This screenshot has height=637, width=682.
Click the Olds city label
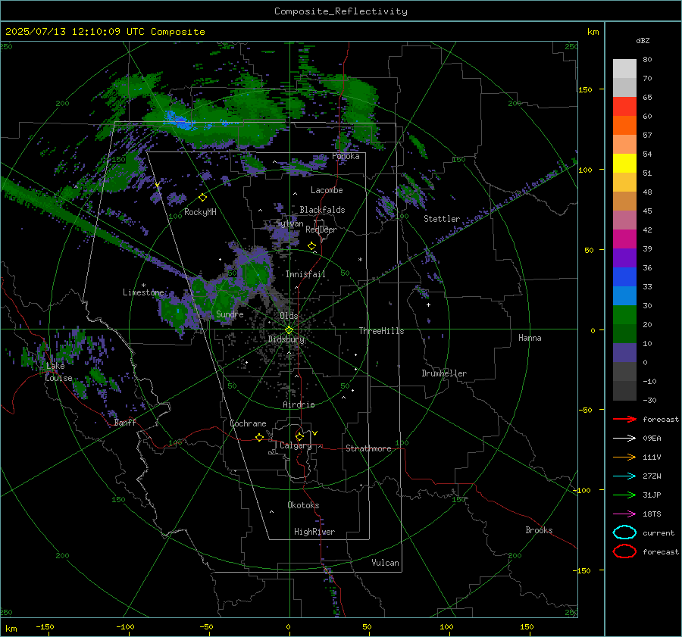(x=289, y=316)
